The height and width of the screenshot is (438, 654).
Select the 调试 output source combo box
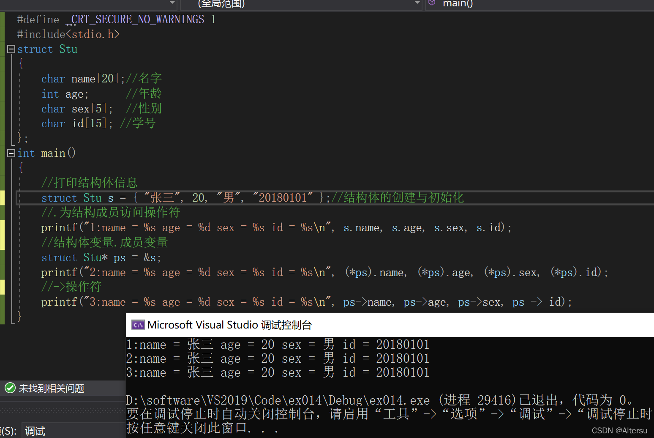click(x=74, y=431)
